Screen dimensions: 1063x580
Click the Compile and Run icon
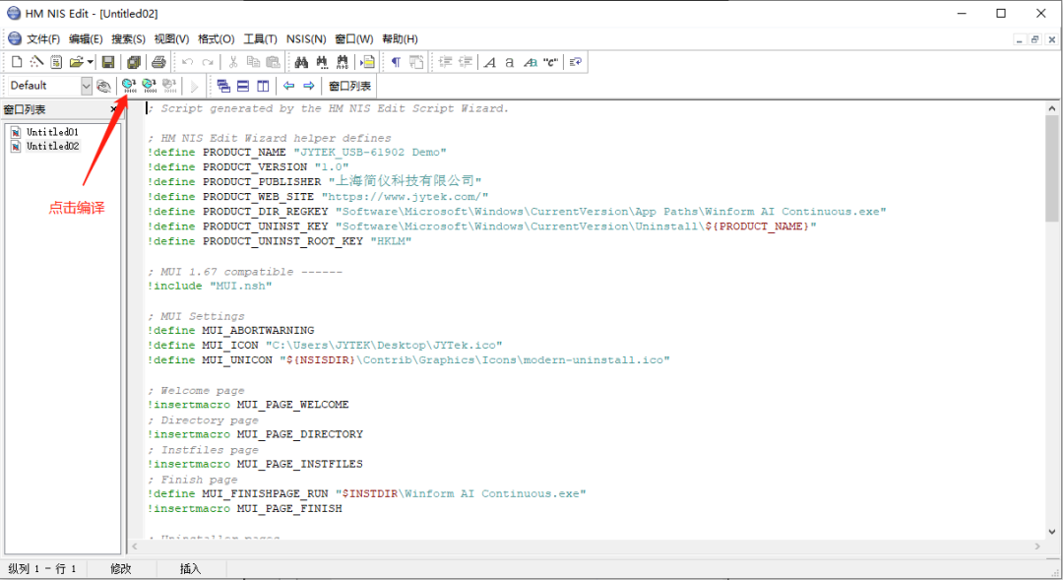coord(149,86)
